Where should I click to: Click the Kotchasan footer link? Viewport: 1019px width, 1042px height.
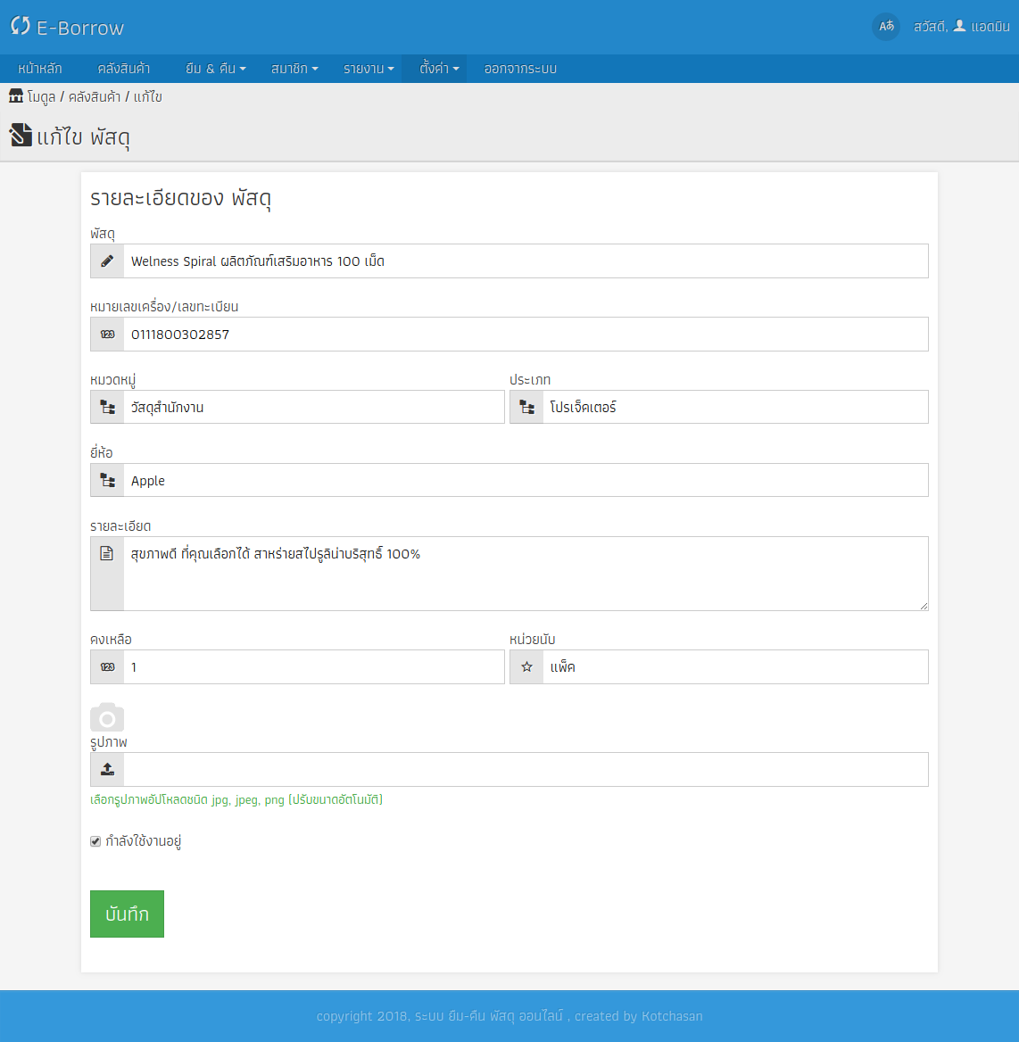click(x=671, y=1016)
